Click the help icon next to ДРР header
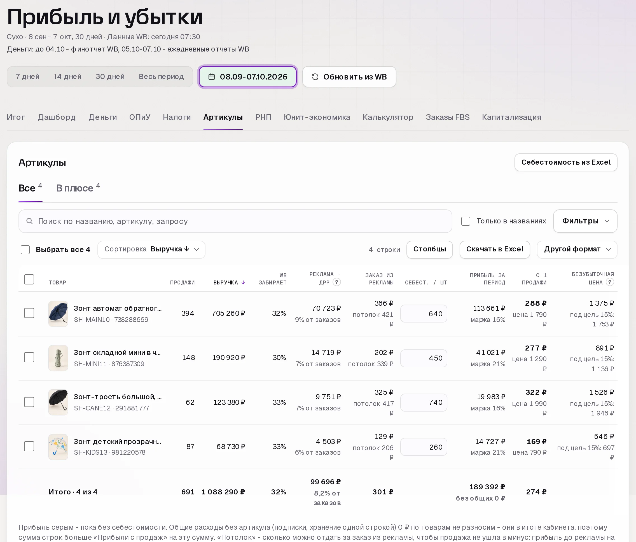This screenshot has height=542, width=636. coord(337,282)
